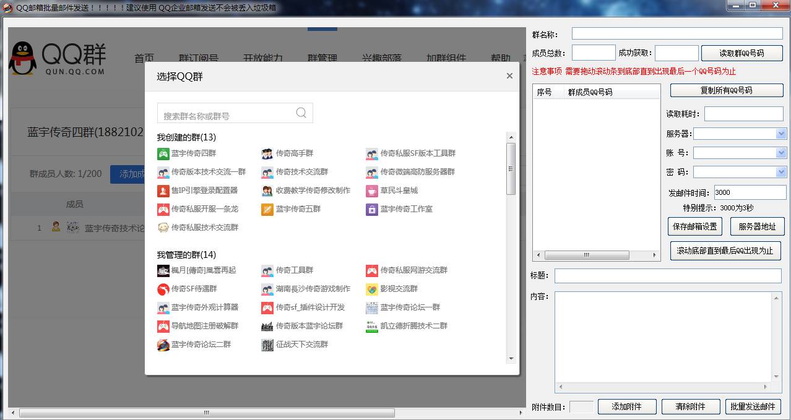Click the 售IP引擎登录配置器 red avatar icon
791x420 pixels.
[x=163, y=191]
